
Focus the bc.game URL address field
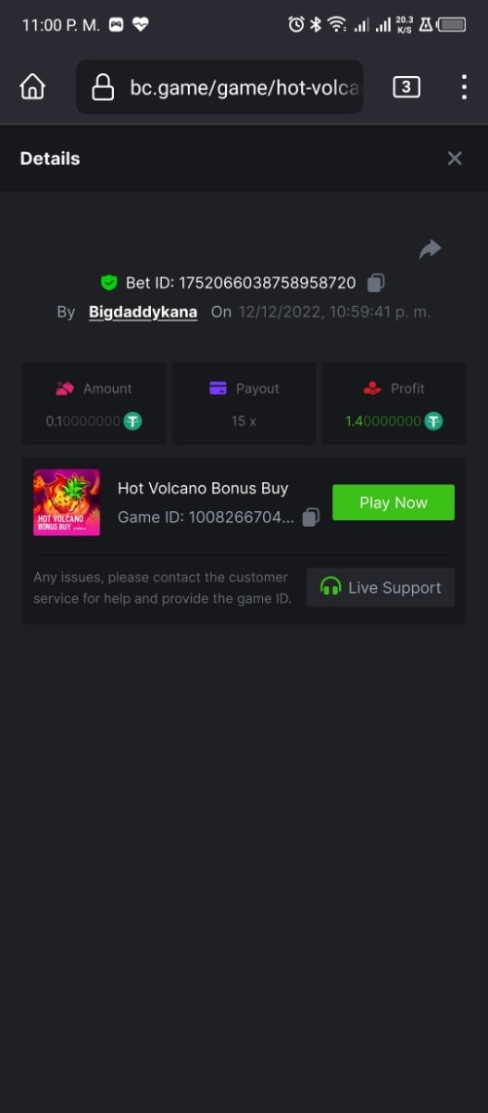[219, 87]
